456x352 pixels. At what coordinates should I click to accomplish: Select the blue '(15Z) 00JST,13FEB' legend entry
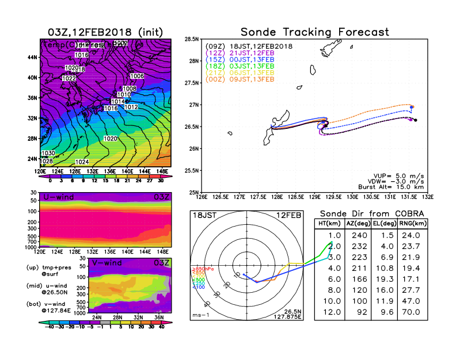240,60
